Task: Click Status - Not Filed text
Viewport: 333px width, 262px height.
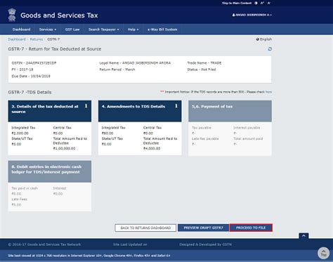Action: [202, 70]
